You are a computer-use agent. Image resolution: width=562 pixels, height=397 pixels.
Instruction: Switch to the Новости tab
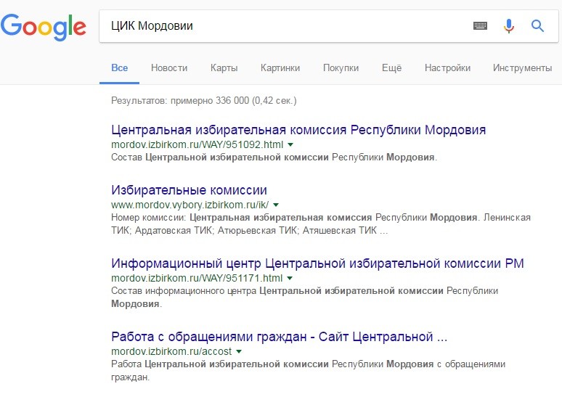point(169,67)
